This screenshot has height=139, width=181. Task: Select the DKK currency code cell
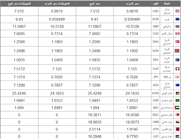(x=155, y=42)
